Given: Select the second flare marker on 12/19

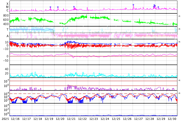Looking at the screenshot, I should tap(58, 7).
